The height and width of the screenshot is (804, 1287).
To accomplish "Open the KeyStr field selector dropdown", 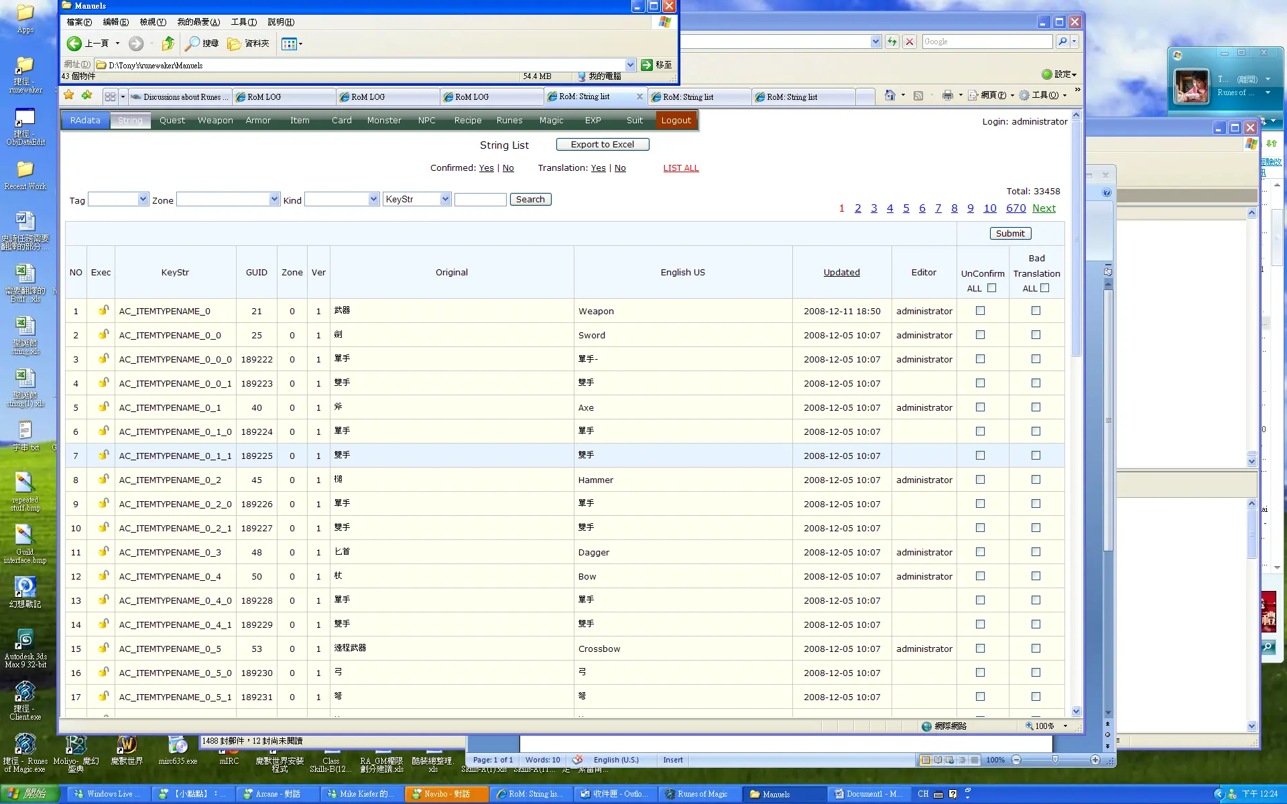I will 417,199.
